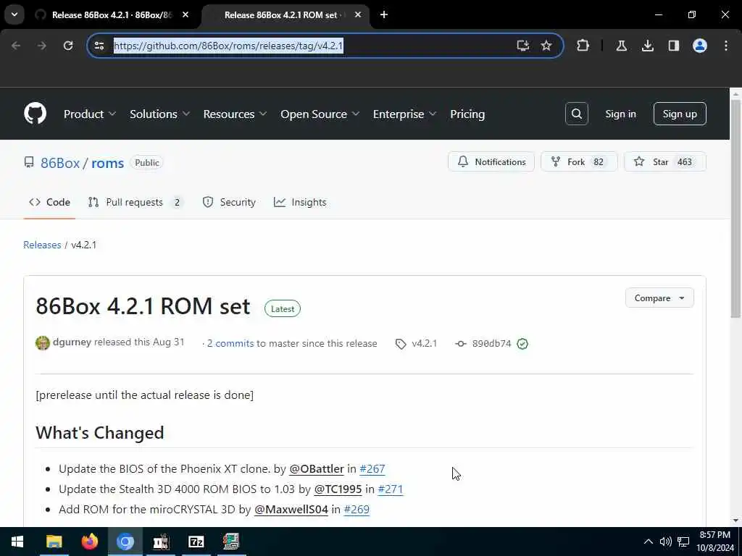Open site information icon in address bar
The width and height of the screenshot is (742, 556).
tap(99, 46)
